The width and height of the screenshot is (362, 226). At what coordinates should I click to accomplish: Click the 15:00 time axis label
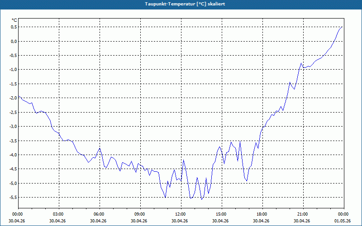(x=222, y=214)
